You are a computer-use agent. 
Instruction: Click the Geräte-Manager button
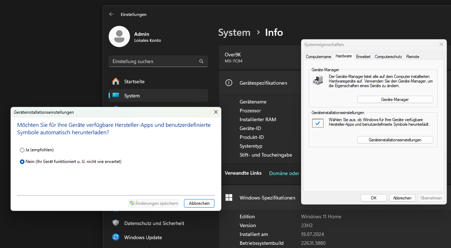tap(395, 100)
